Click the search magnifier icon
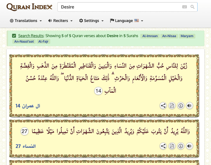This screenshot has height=165, width=211. [x=193, y=7]
